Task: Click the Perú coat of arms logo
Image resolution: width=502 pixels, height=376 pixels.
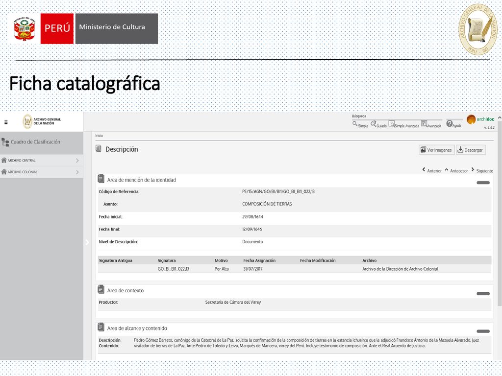Action: (x=25, y=29)
